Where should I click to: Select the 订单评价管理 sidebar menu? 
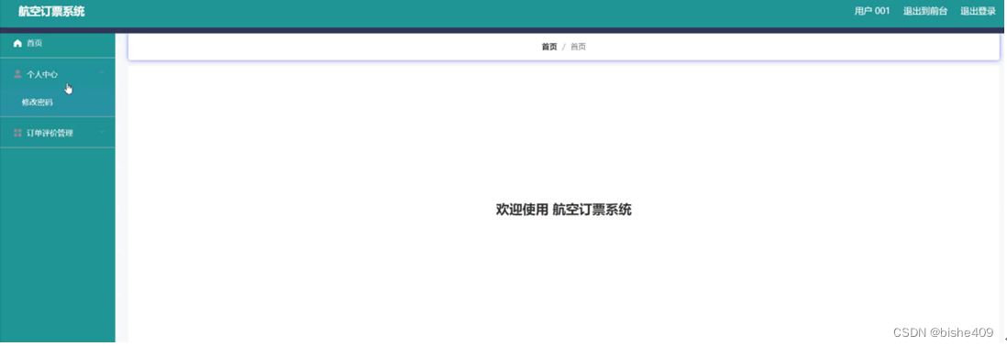point(58,134)
